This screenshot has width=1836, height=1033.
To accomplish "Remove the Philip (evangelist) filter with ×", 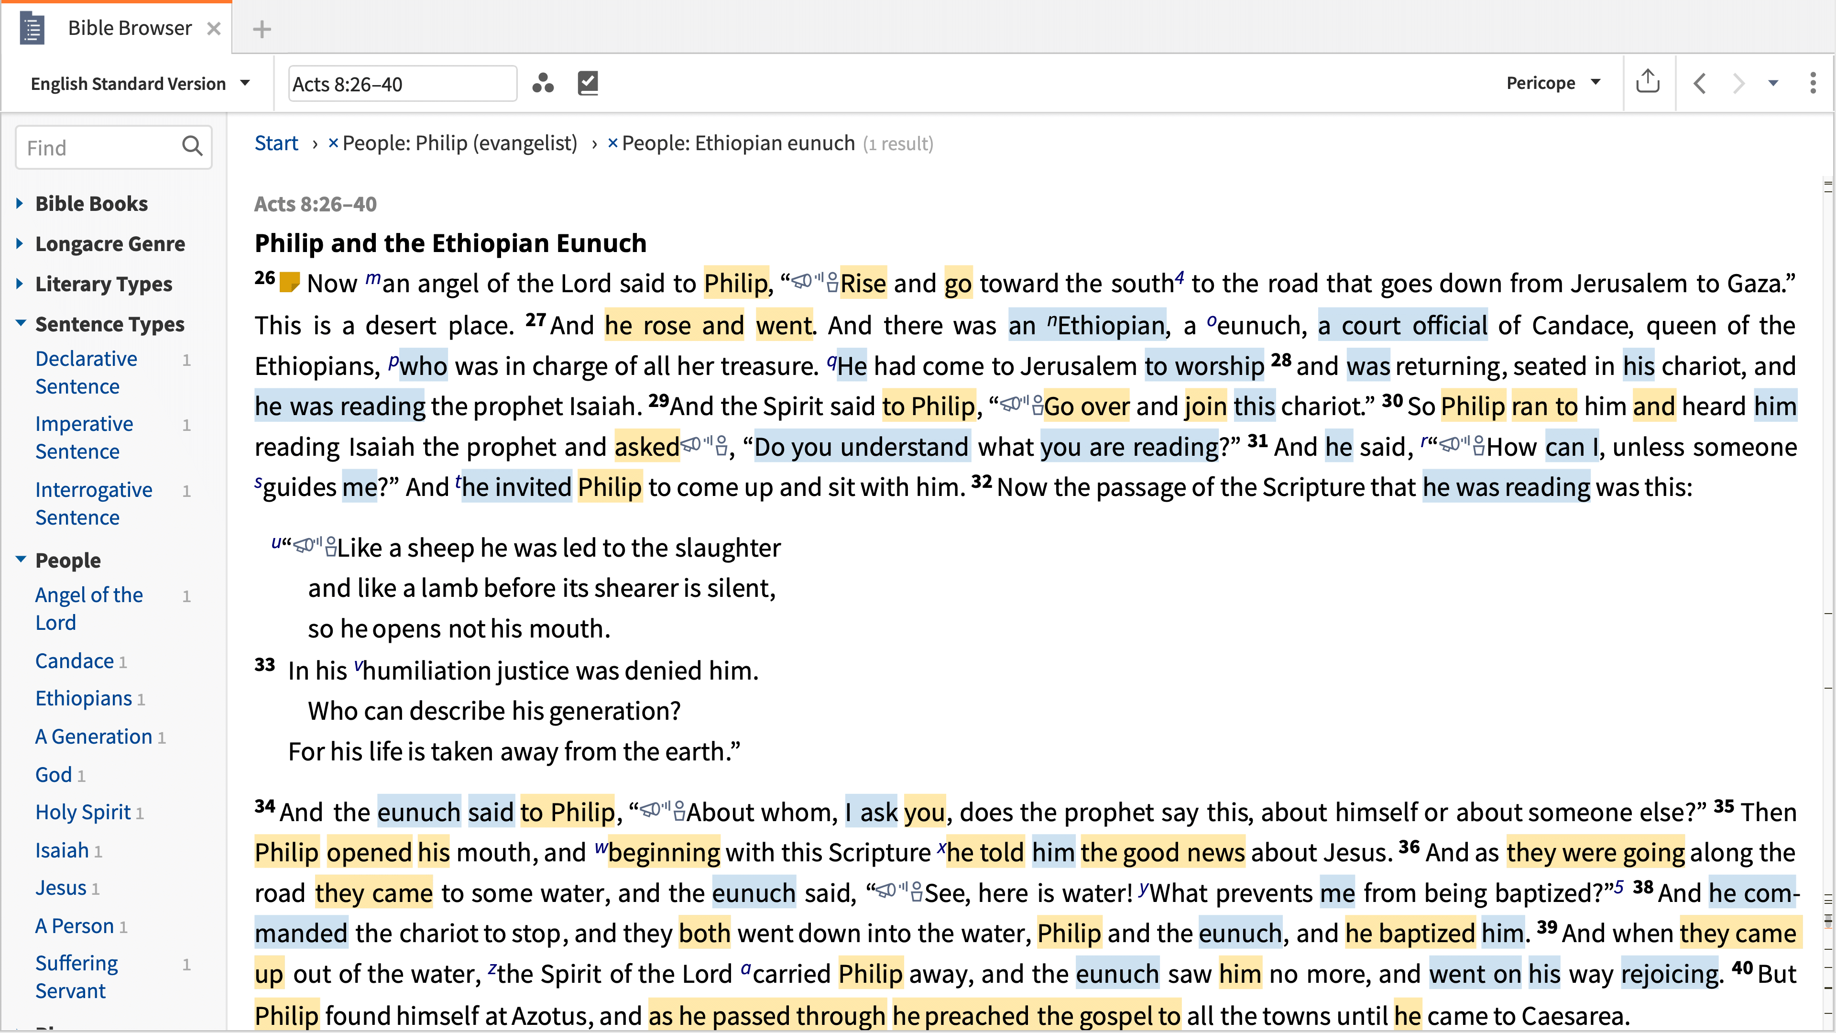I will (x=333, y=143).
